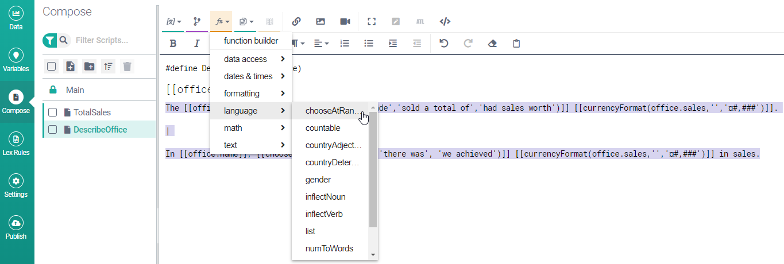Open Lex Rules in sidebar

16,145
